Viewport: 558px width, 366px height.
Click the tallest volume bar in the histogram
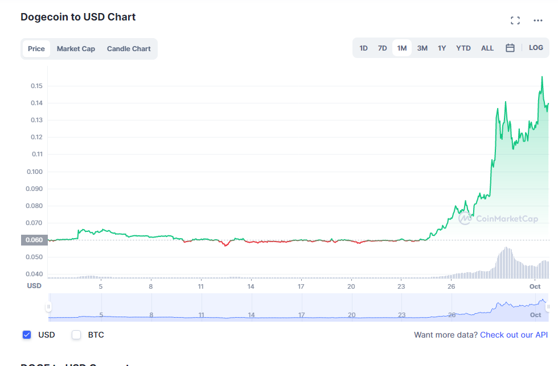(506, 263)
